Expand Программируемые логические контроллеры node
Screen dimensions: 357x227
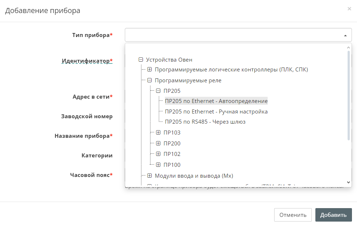coord(149,70)
